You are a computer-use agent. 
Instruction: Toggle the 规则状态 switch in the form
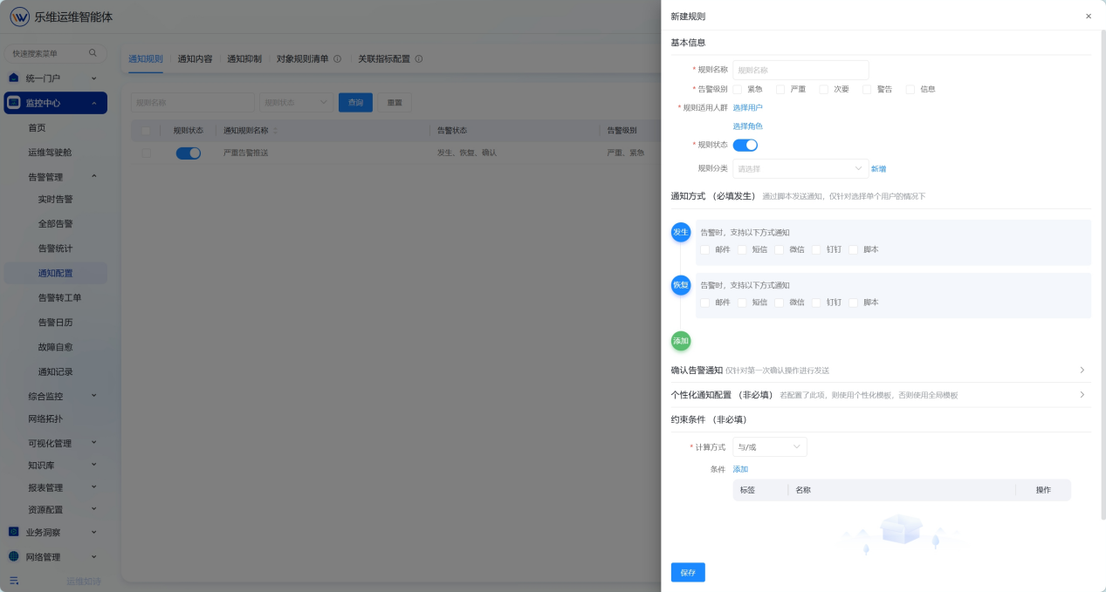tap(745, 145)
